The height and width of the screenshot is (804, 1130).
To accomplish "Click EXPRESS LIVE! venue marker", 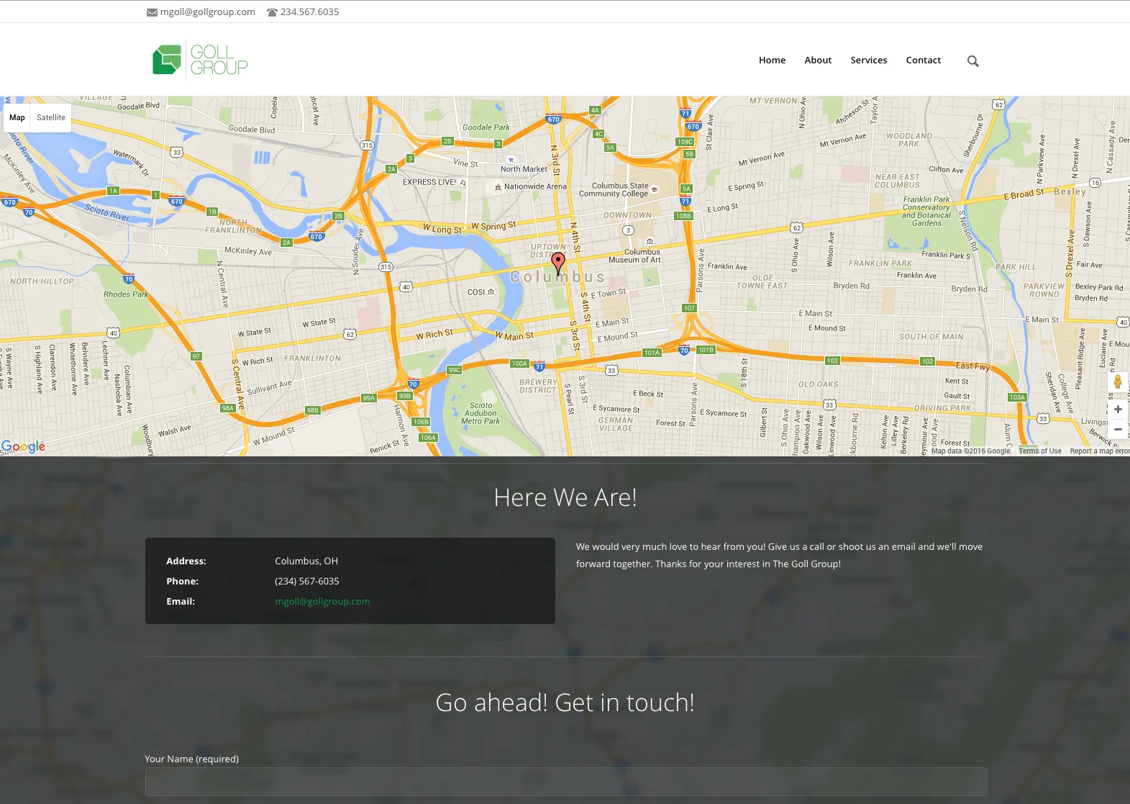I will (x=463, y=183).
